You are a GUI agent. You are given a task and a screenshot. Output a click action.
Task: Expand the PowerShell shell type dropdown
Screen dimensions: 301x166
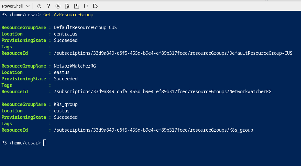click(x=16, y=6)
